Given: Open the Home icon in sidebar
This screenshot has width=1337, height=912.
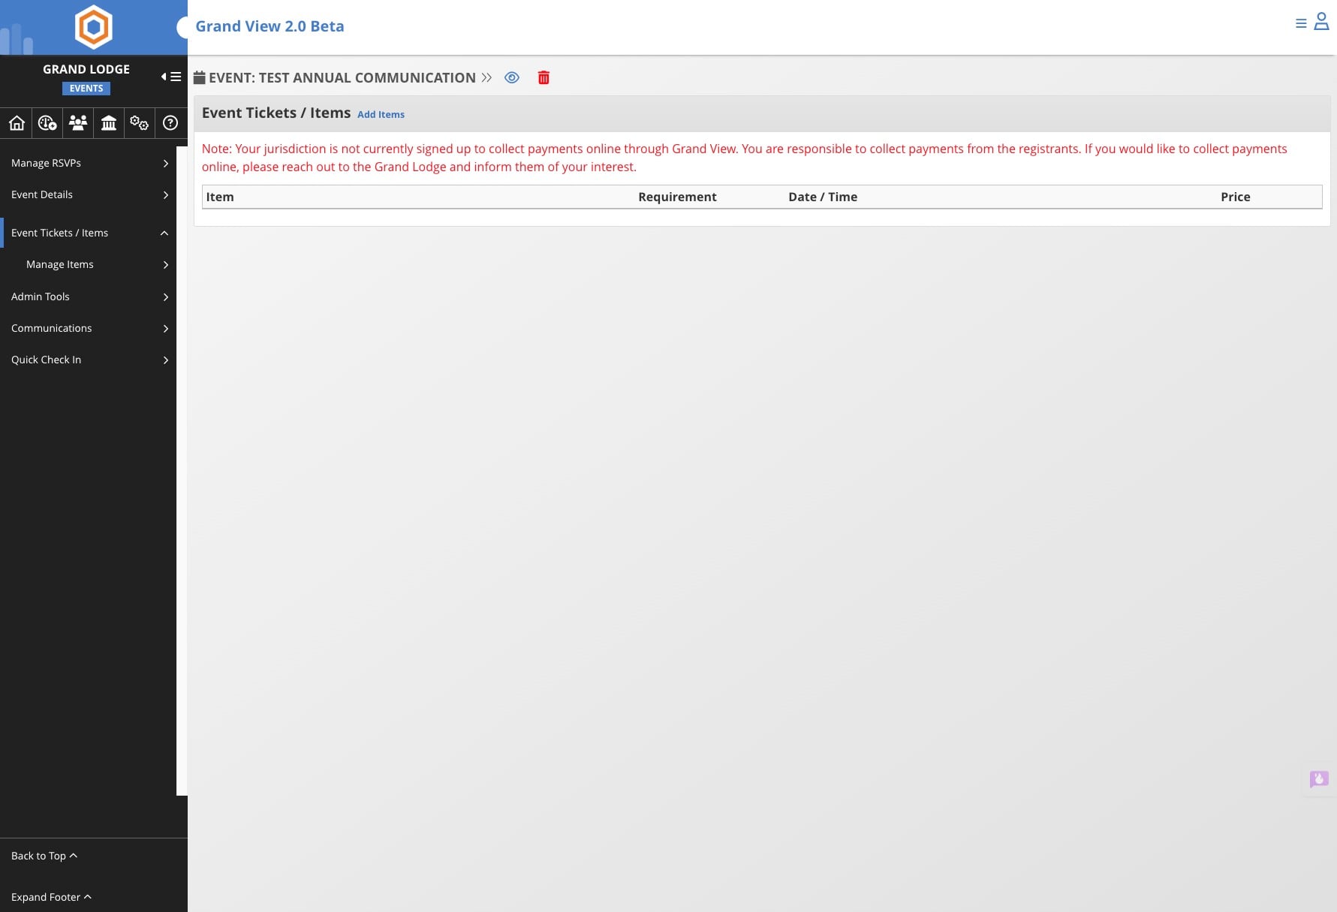Looking at the screenshot, I should coord(17,123).
